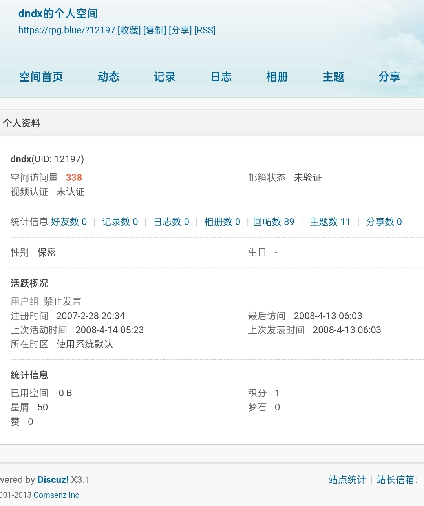The width and height of the screenshot is (424, 506).
Task: Click the 注册时间 value 2007-2-28 20:34
Action: 91,316
